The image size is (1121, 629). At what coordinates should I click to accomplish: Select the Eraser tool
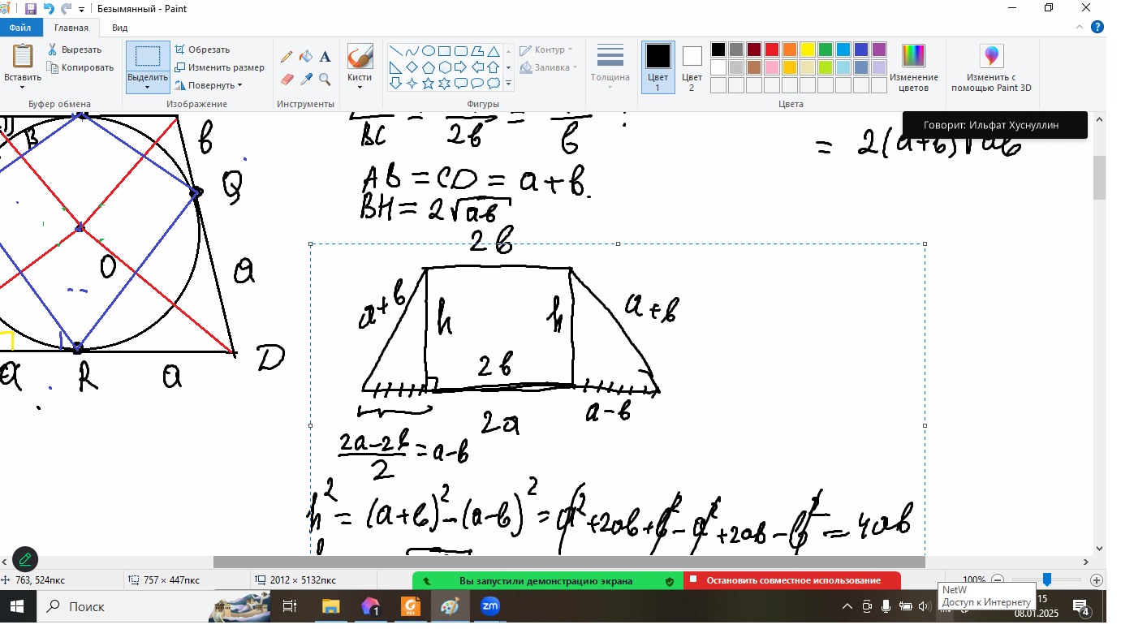287,79
